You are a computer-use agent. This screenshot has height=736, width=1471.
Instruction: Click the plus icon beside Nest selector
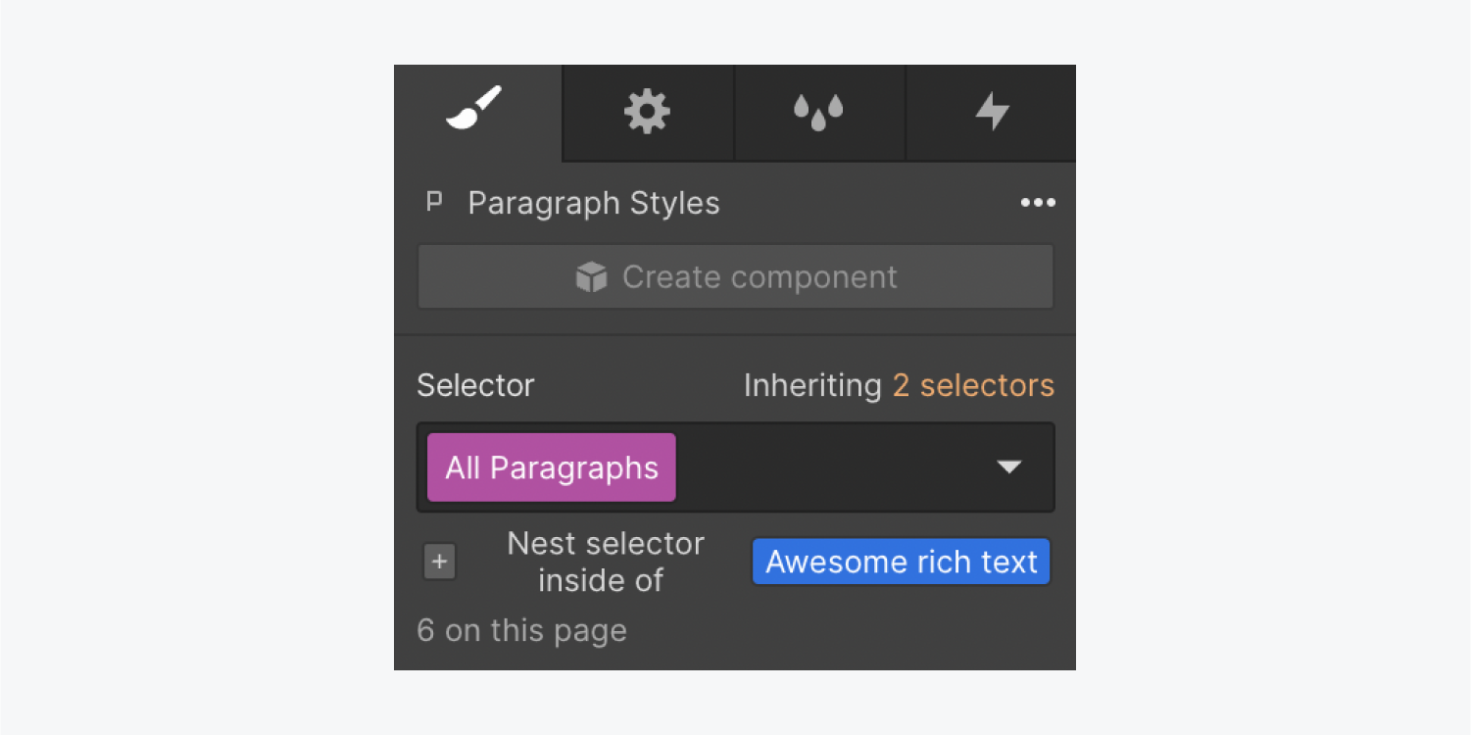coord(439,563)
